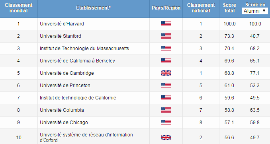The image size is (270, 144).
Task: Select Université de Cambridge entry
Action: [67, 73]
